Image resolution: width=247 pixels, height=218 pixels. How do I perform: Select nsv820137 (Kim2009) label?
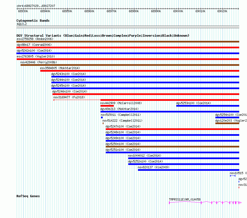(x=153, y=167)
